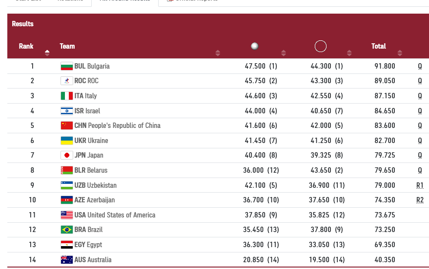Click Egypt's total score 69.350
This screenshot has height=269, width=429.
click(x=385, y=245)
